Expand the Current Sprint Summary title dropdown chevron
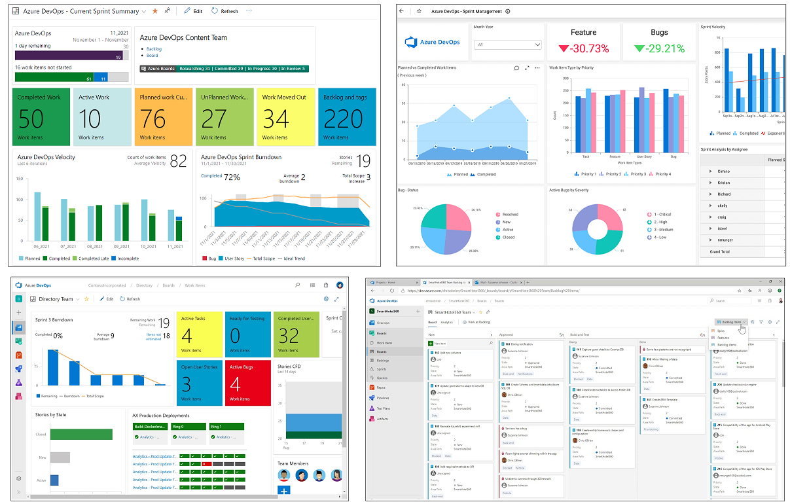This screenshot has height=502, width=790. [144, 12]
